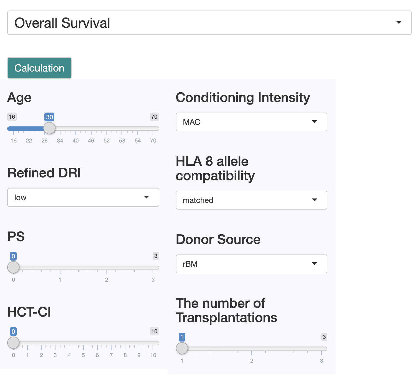Expand the Conditioning Intensity MAC dropdown
The width and height of the screenshot is (420, 382).
coord(251,122)
